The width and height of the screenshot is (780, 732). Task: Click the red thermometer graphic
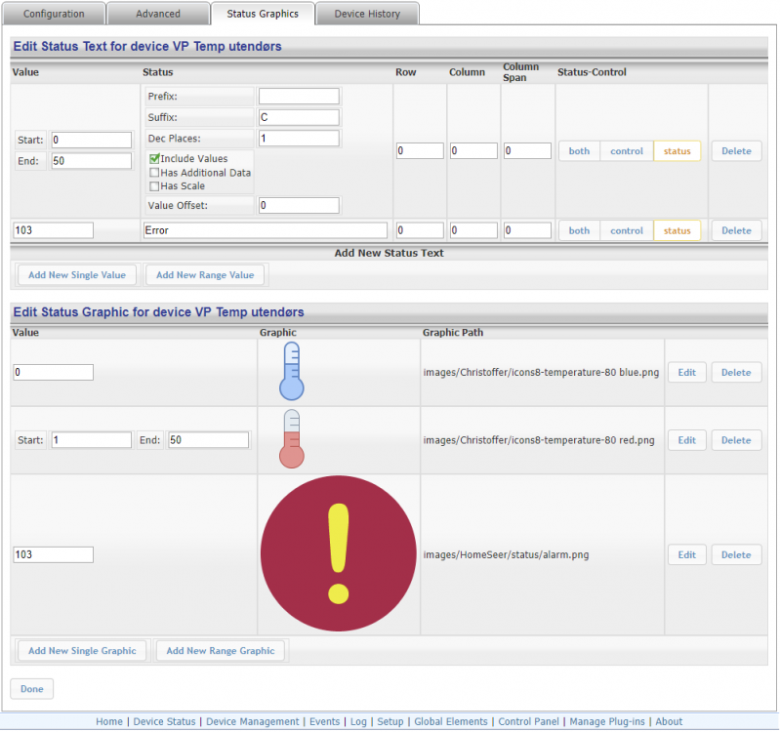coord(291,440)
